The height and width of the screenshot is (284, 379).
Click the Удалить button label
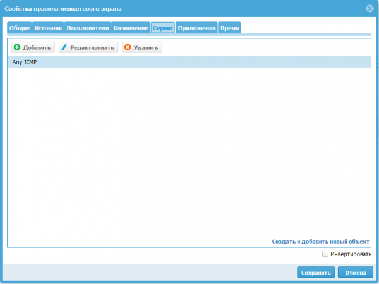pyautogui.click(x=146, y=47)
